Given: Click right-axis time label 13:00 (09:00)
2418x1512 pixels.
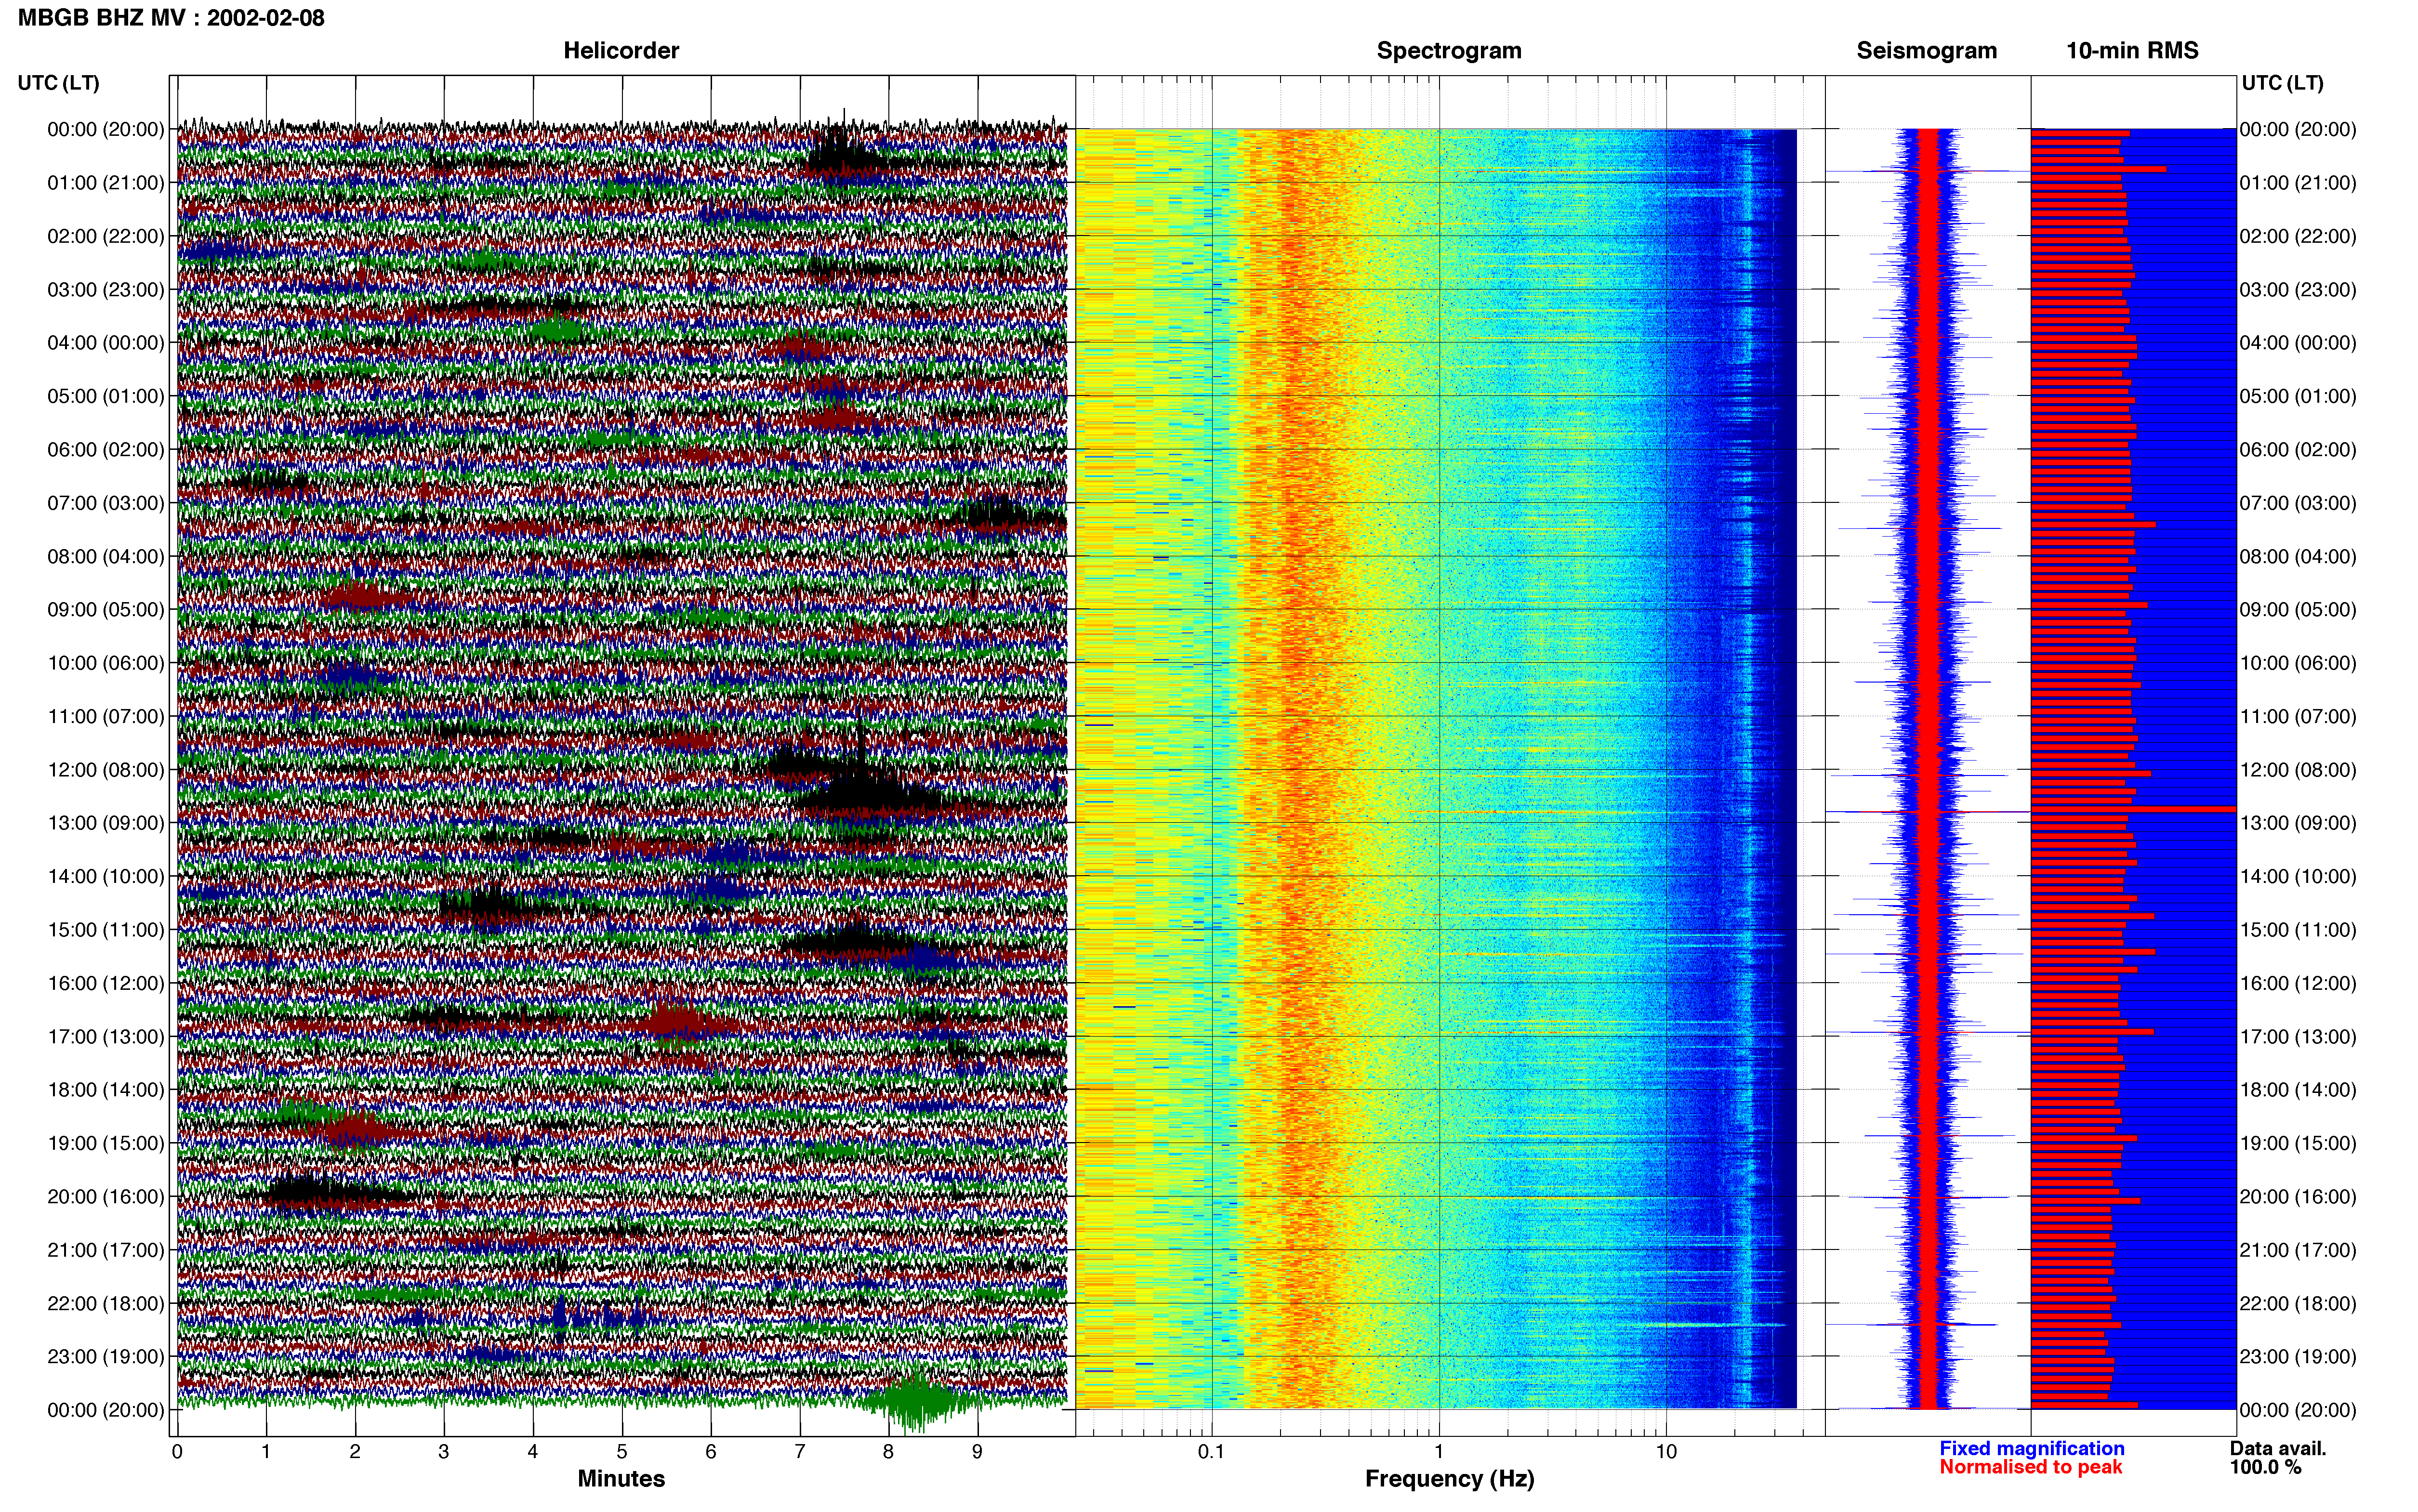Looking at the screenshot, I should pyautogui.click(x=2298, y=824).
